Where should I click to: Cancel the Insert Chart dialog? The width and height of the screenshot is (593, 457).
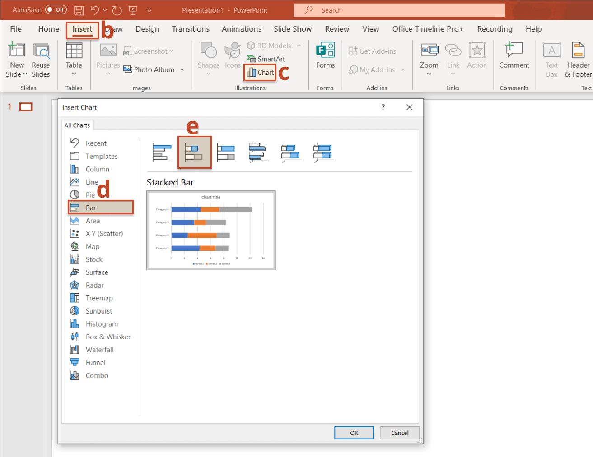[x=399, y=433]
